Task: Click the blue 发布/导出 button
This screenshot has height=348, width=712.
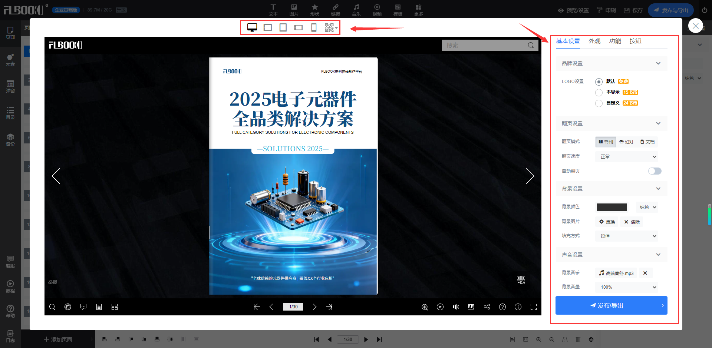Action: click(611, 305)
